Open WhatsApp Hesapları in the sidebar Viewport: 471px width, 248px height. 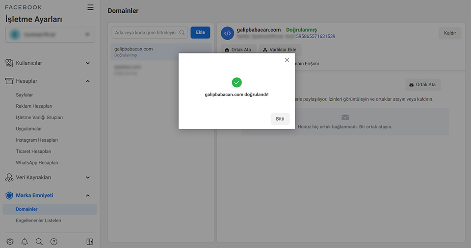[x=37, y=163]
